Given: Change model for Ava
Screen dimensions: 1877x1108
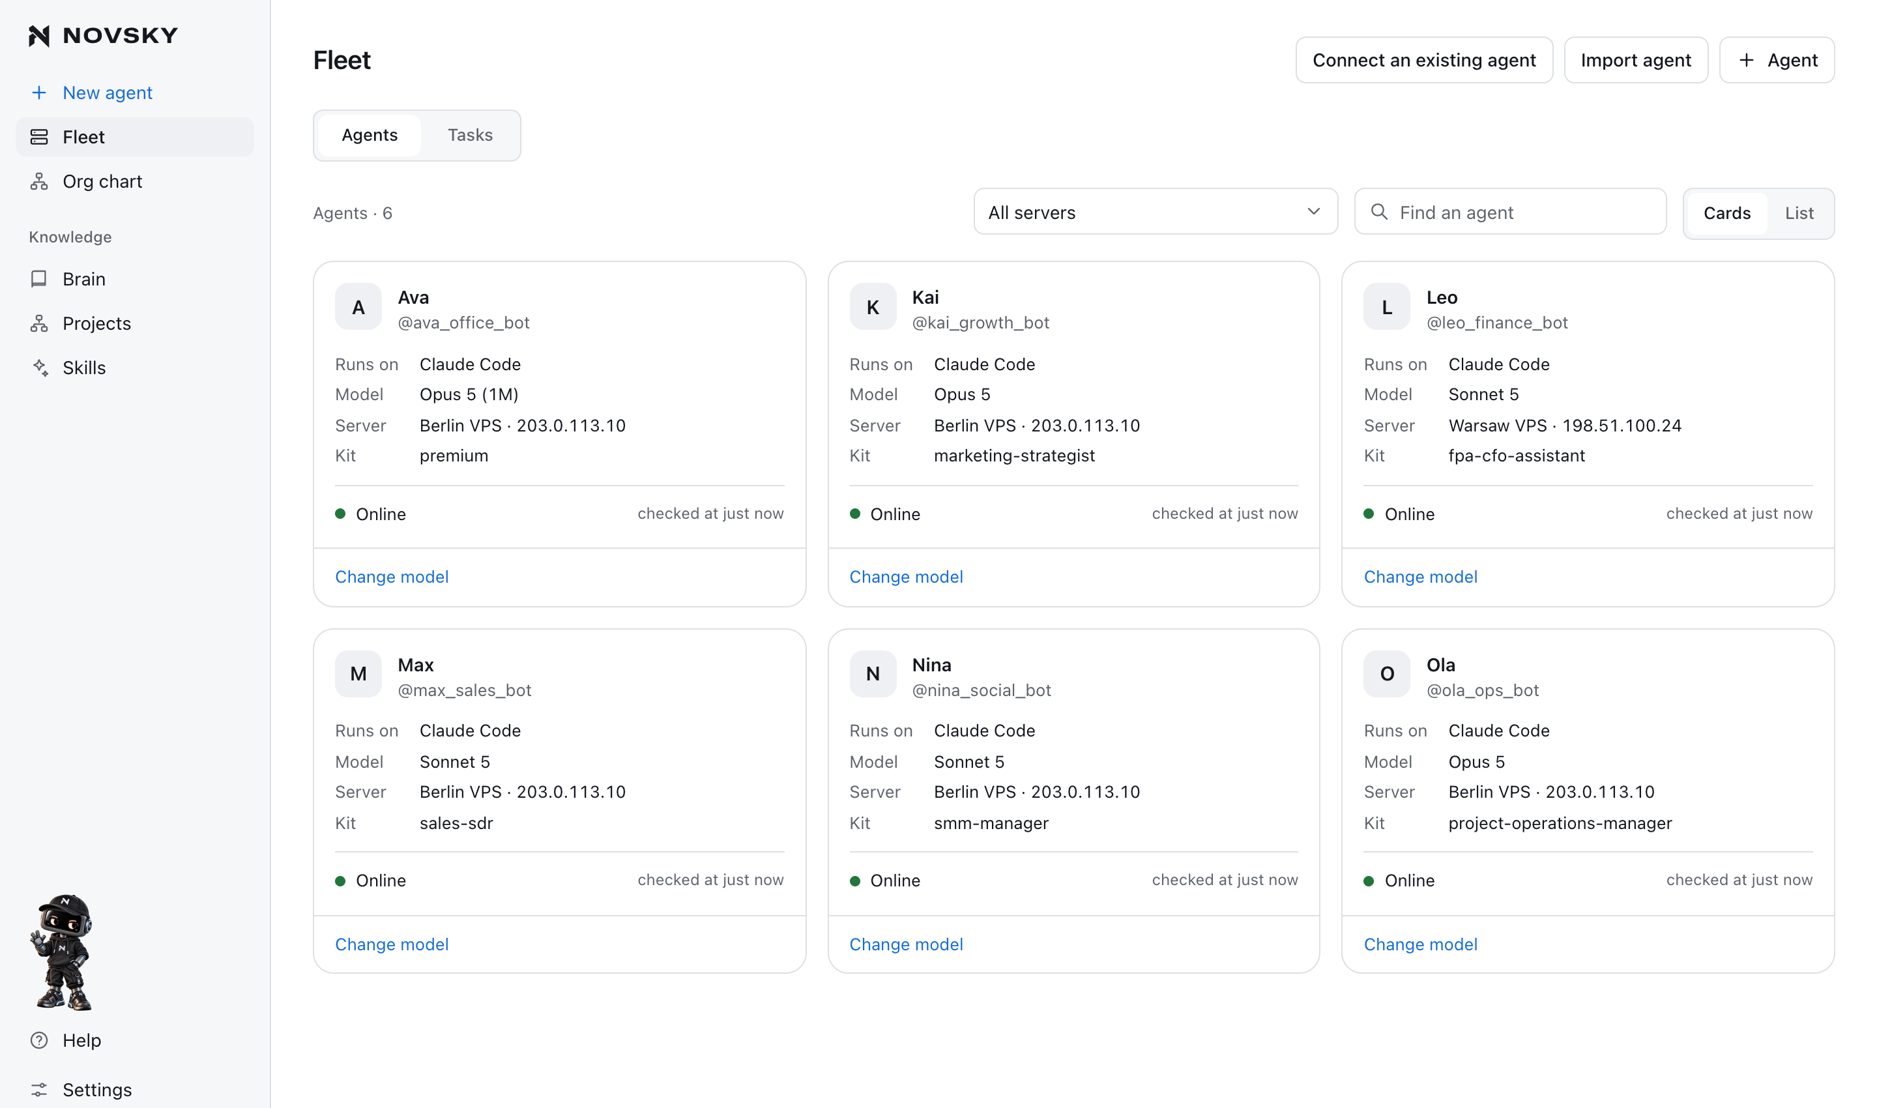Looking at the screenshot, I should pyautogui.click(x=391, y=576).
